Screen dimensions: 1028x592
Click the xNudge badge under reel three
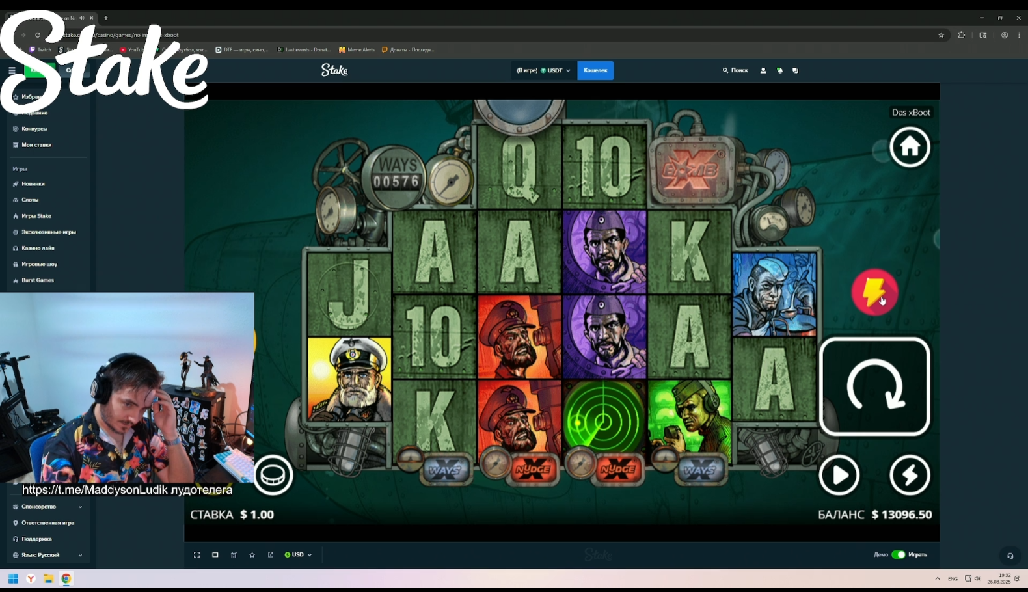pos(533,470)
